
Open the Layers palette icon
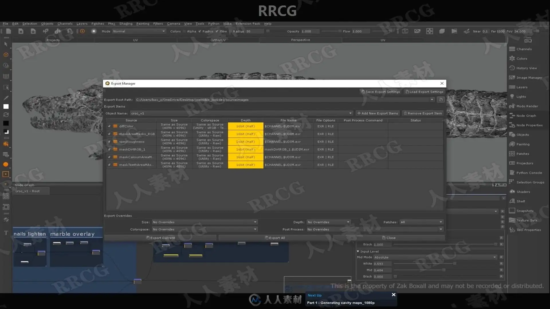tap(512, 87)
